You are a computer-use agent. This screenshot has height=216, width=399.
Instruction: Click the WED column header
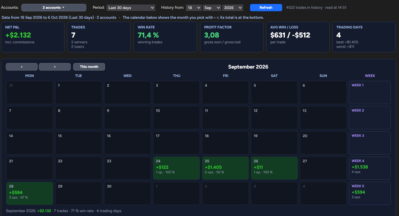tap(127, 76)
